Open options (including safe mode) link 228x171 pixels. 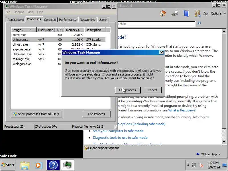142,124
